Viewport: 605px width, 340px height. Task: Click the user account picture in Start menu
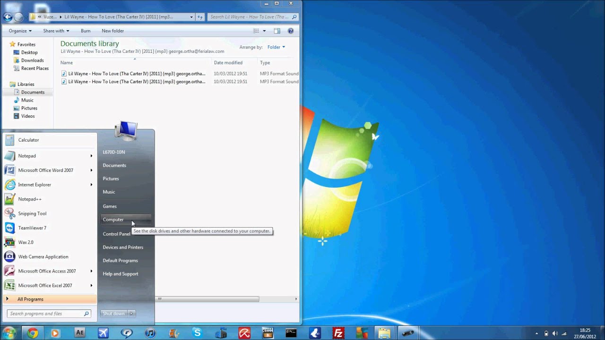[126, 131]
